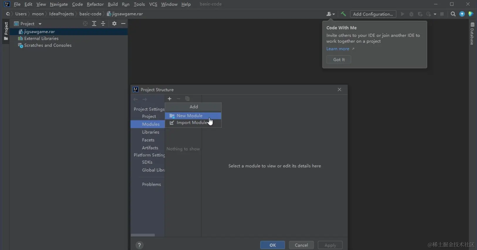The image size is (477, 250).
Task: Click the Stop square icon in toolbar
Action: (x=442, y=14)
